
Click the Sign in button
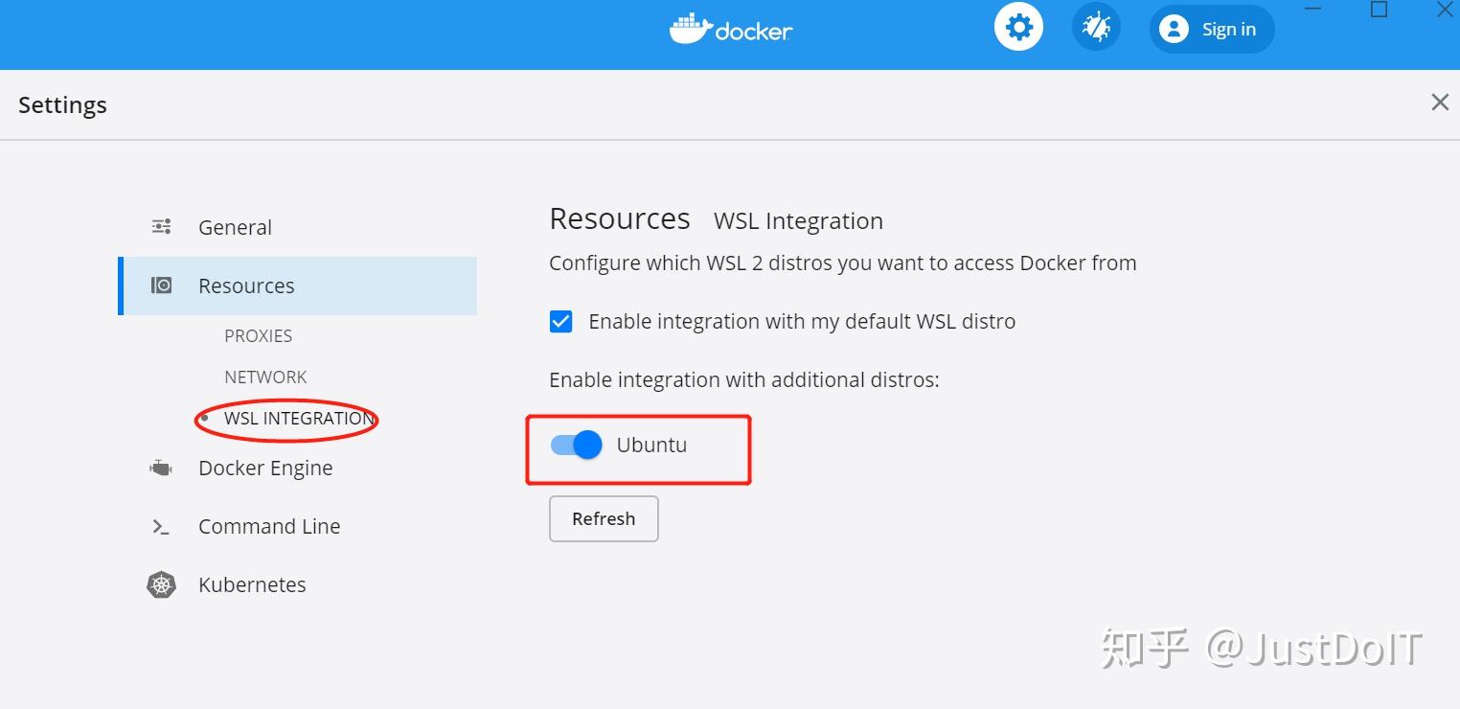(x=1226, y=29)
